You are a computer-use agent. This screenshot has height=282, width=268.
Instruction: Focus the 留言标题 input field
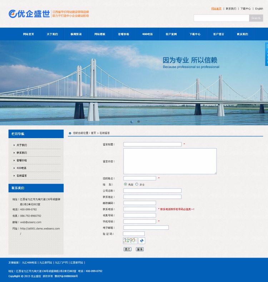coord(152,144)
